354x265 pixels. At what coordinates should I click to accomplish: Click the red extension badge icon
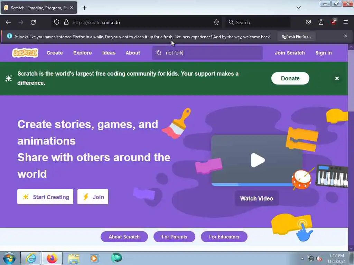[x=334, y=22]
